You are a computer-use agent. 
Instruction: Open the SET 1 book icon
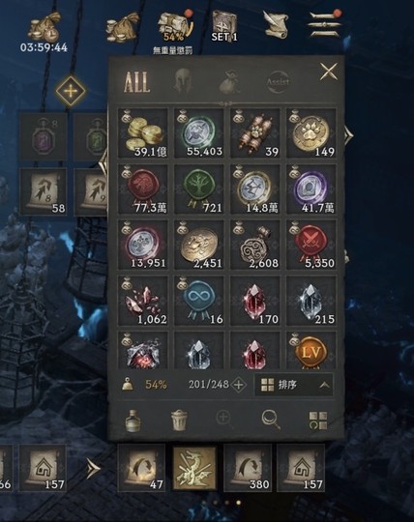coord(224,26)
